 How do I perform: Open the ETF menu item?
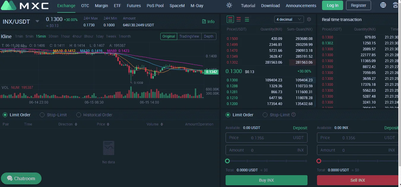pyautogui.click(x=117, y=6)
